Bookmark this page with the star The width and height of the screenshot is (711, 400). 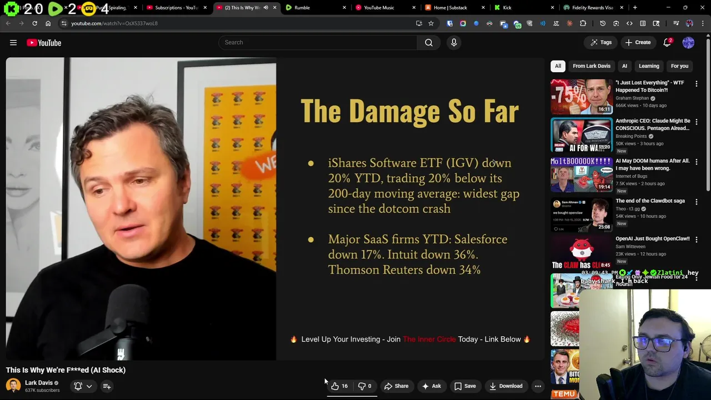pyautogui.click(x=431, y=23)
